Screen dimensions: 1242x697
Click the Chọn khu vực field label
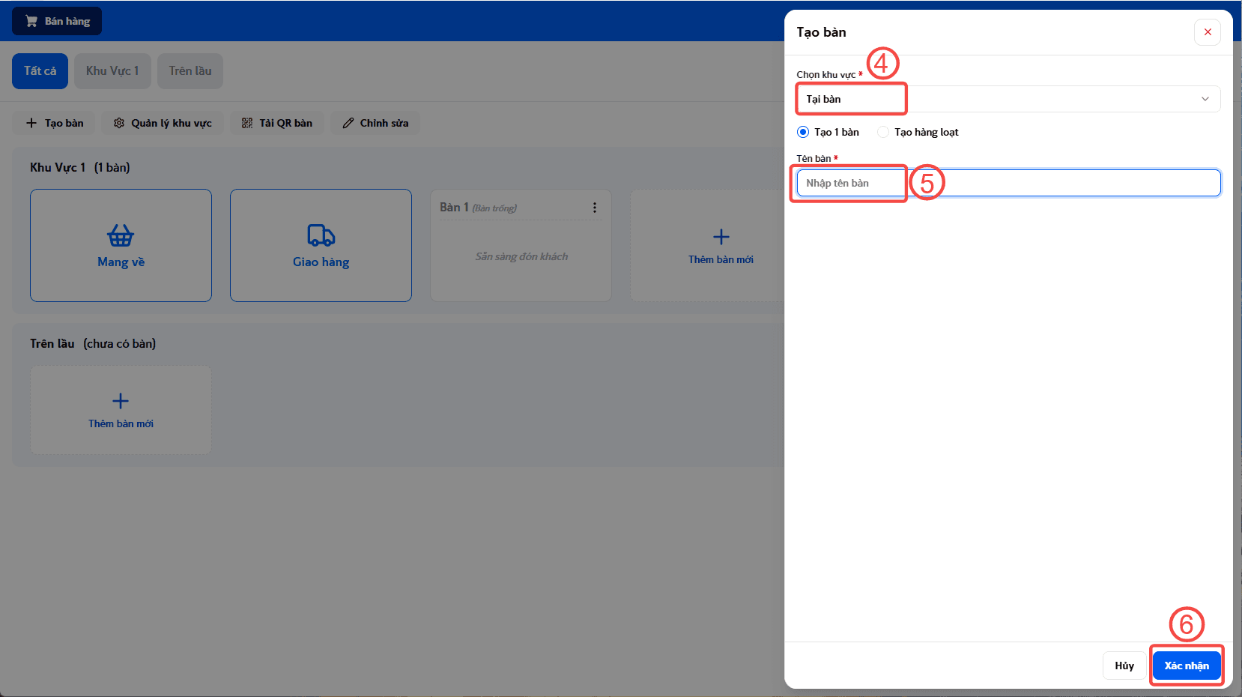tap(826, 74)
